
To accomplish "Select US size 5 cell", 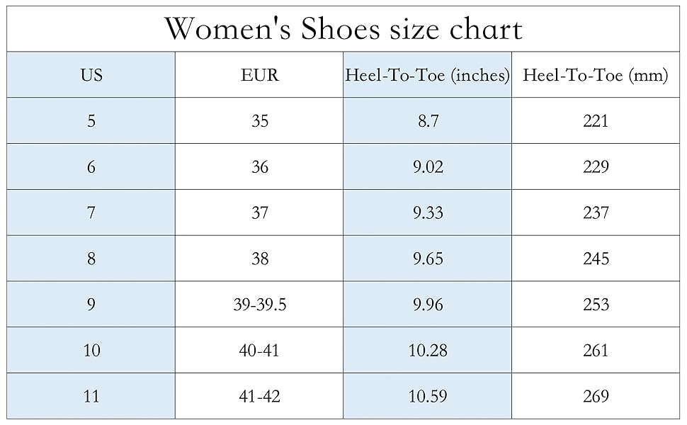I will tap(91, 120).
